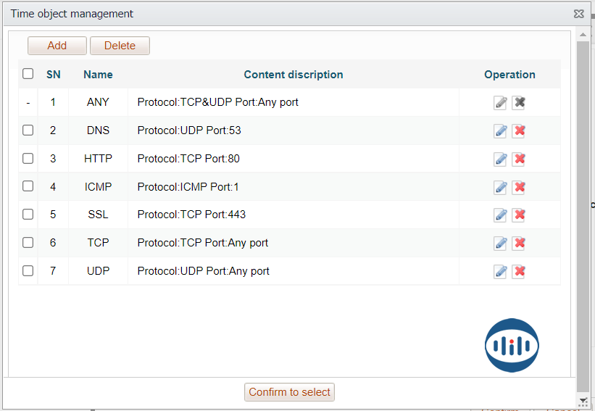Edit the HTTP entry pencil icon
The width and height of the screenshot is (595, 411).
pyautogui.click(x=500, y=159)
